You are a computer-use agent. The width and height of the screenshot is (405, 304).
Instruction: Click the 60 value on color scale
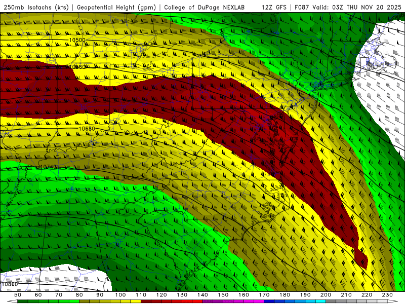tap(38, 295)
